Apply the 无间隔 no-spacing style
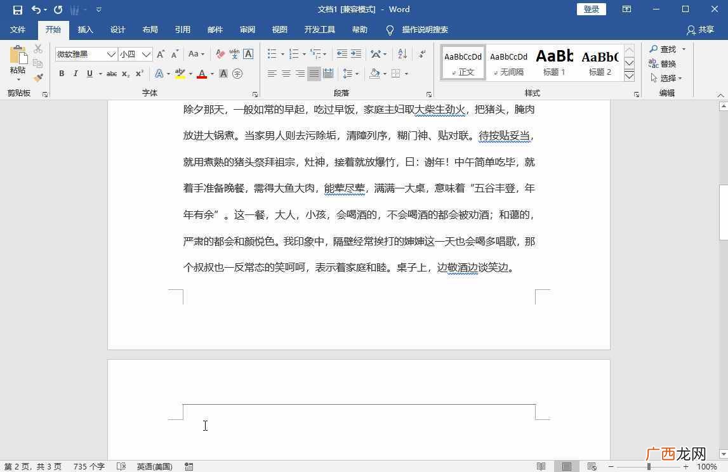Screen dimensions: 728x472 coord(509,63)
